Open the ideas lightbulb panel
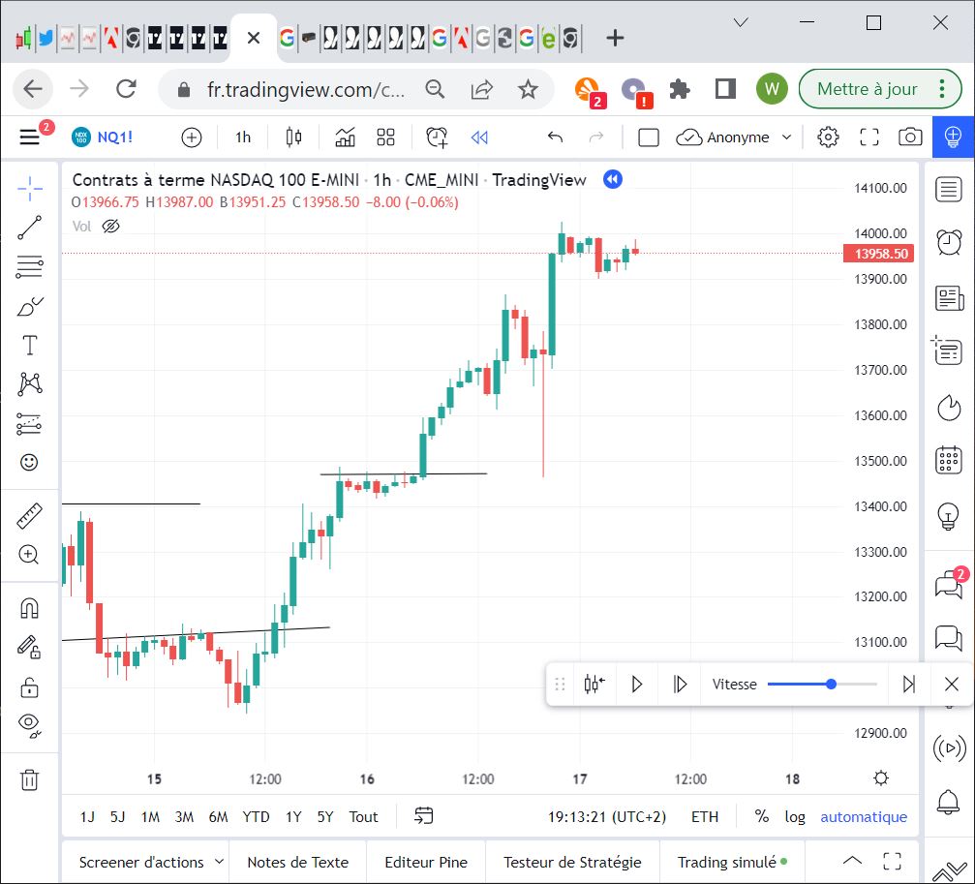This screenshot has height=884, width=975. point(948,515)
